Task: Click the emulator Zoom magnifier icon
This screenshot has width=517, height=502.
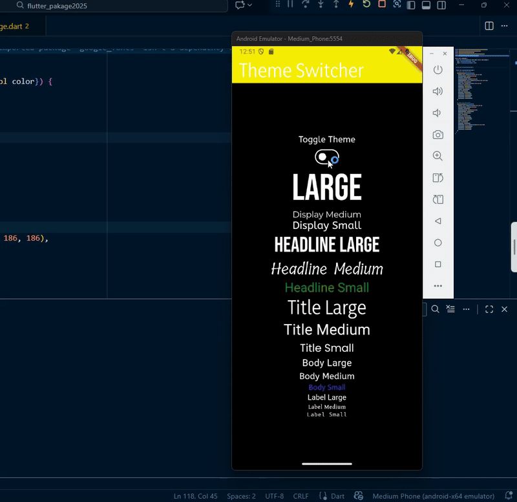Action: (438, 156)
